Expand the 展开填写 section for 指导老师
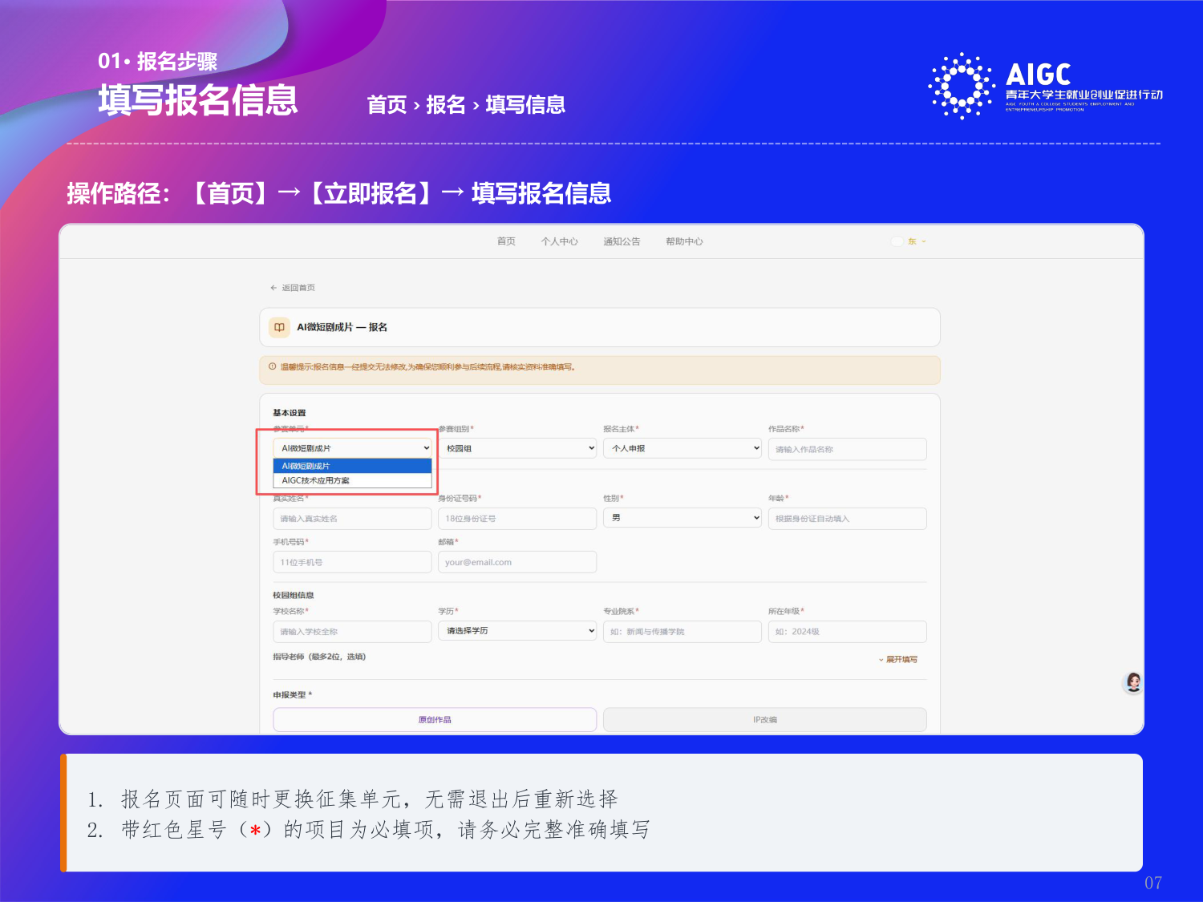1203x902 pixels. 898,660
